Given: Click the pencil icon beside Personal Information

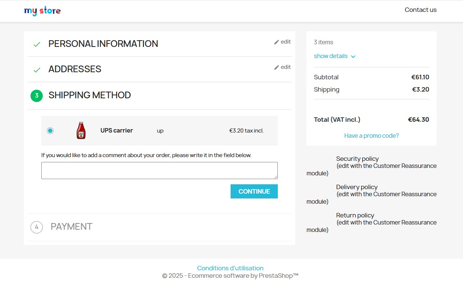Looking at the screenshot, I should [x=276, y=42].
